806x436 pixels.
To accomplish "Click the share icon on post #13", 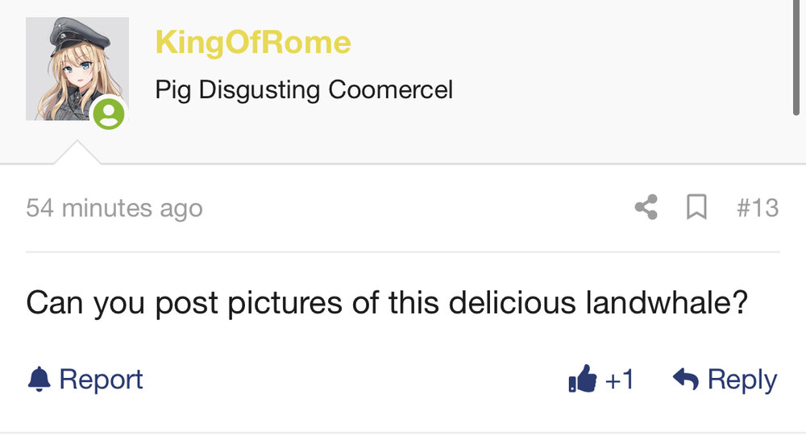I will click(646, 207).
